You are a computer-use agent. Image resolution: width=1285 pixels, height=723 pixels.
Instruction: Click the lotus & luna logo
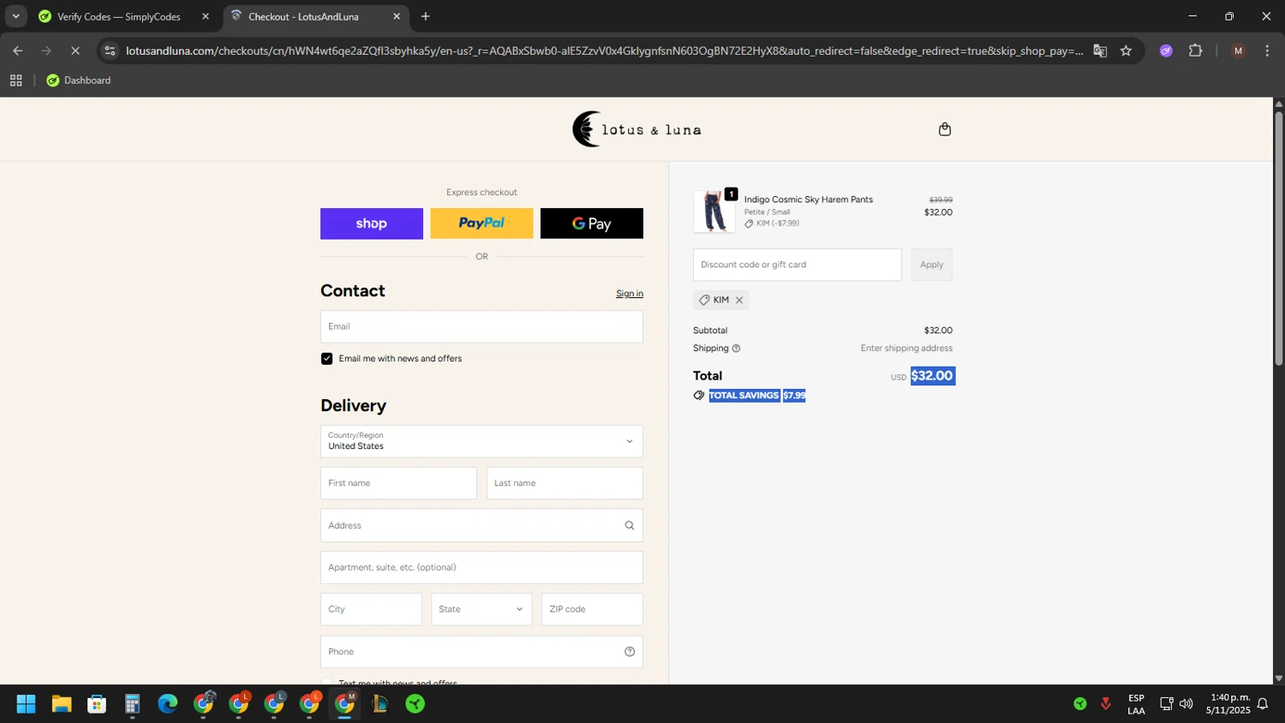[x=637, y=129]
